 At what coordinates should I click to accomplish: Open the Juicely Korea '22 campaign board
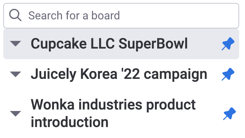pyautogui.click(x=119, y=74)
